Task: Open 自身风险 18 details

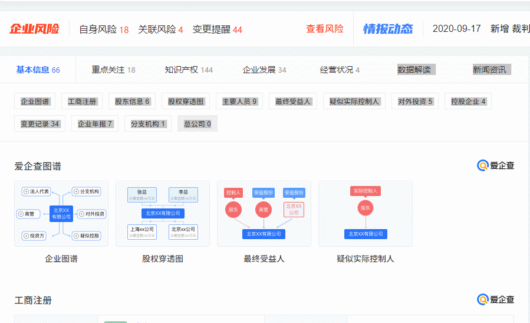Action: click(104, 30)
